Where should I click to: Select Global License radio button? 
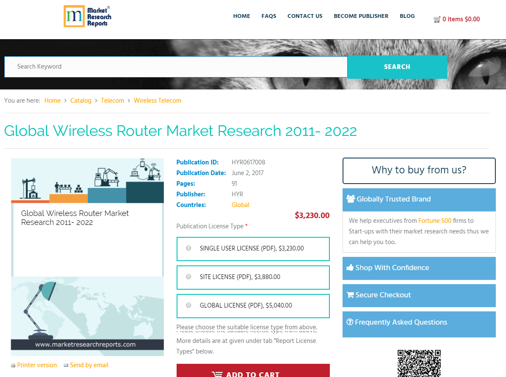[x=189, y=305]
